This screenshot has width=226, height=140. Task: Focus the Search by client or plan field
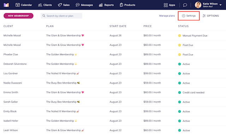coord(61,16)
